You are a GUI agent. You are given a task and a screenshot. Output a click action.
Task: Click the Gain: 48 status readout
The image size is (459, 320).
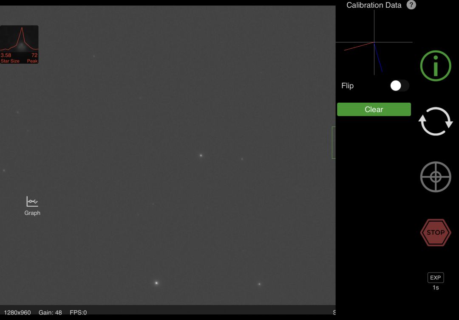tap(50, 312)
